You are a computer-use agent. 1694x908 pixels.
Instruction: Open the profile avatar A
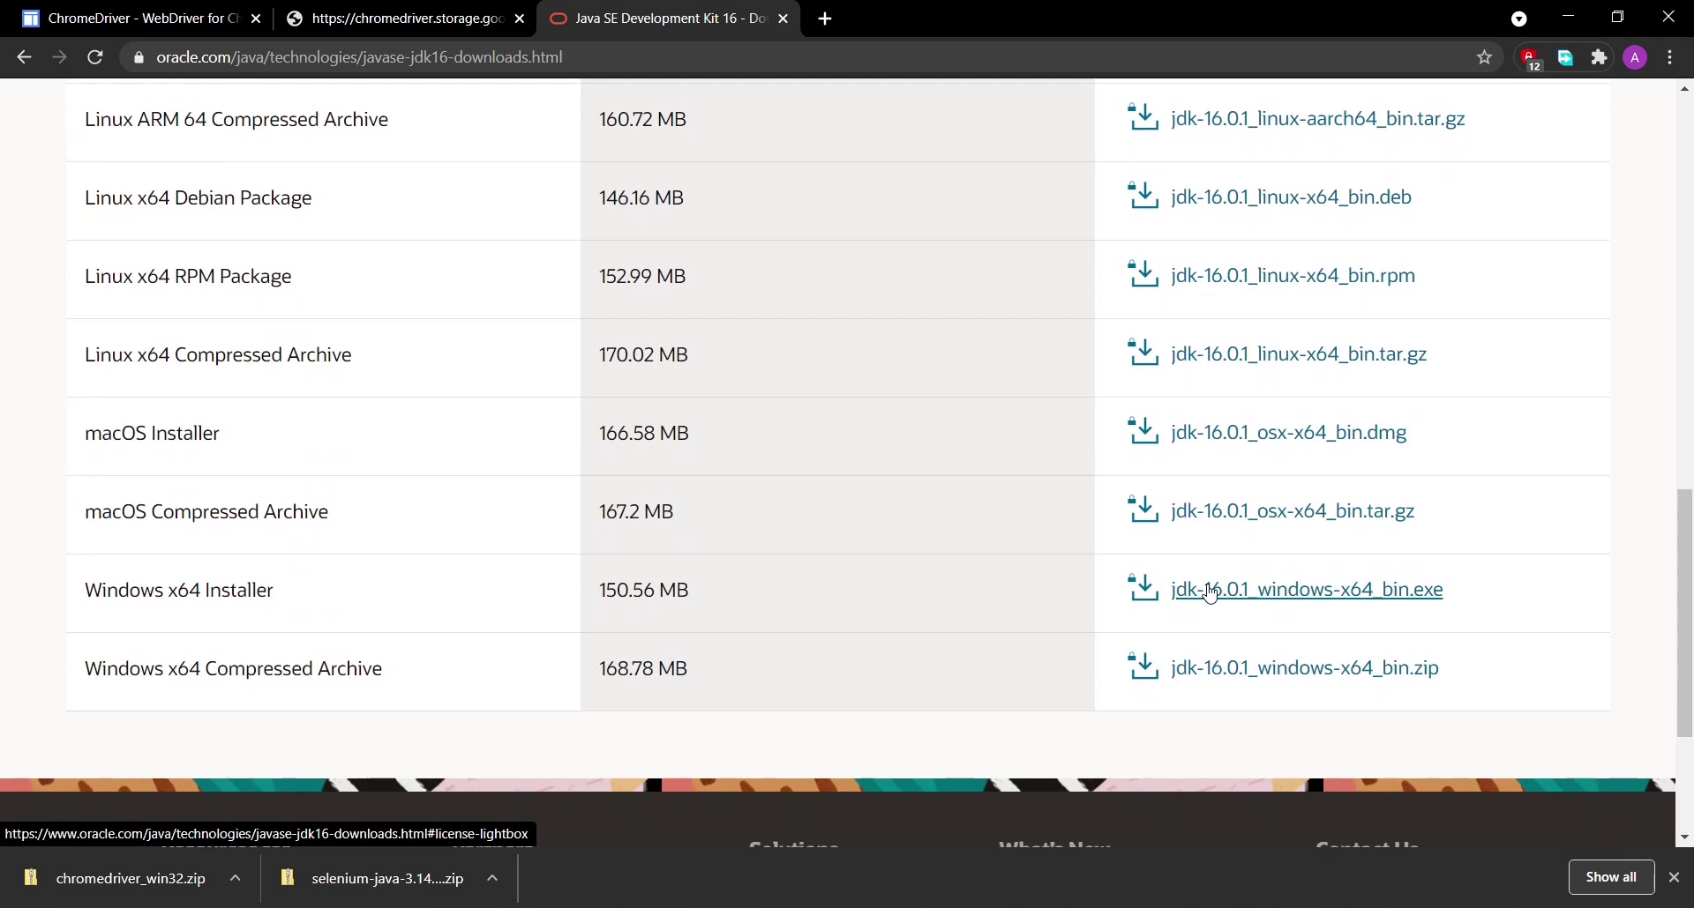click(x=1635, y=57)
